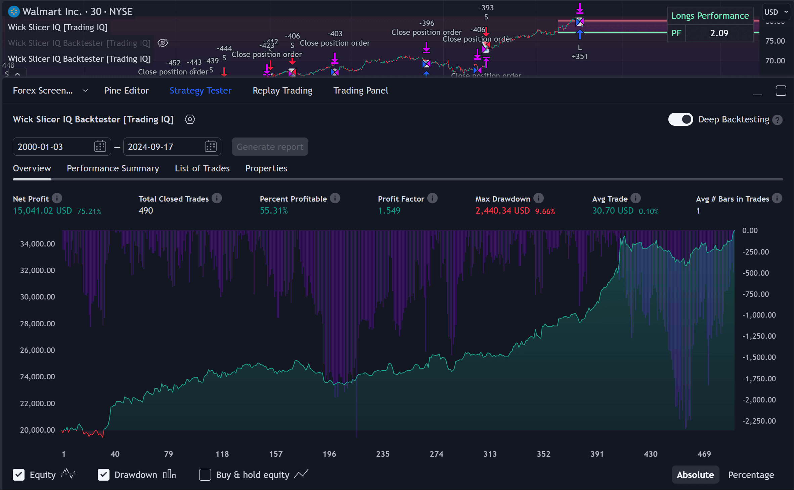Screen dimensions: 794x490
Task: Click -2,250.00 drawdown axis label
Action: coord(759,421)
